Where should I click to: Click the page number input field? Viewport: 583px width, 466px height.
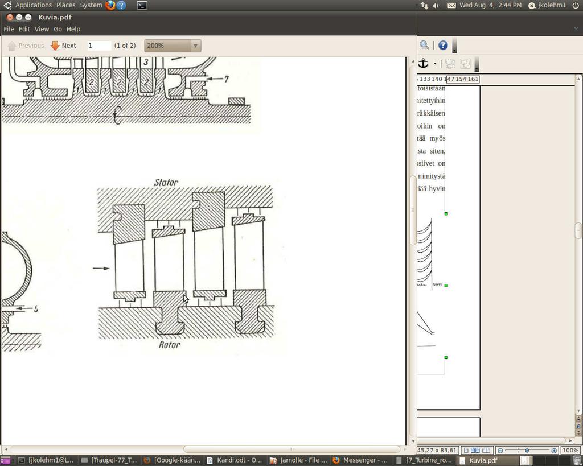[98, 46]
